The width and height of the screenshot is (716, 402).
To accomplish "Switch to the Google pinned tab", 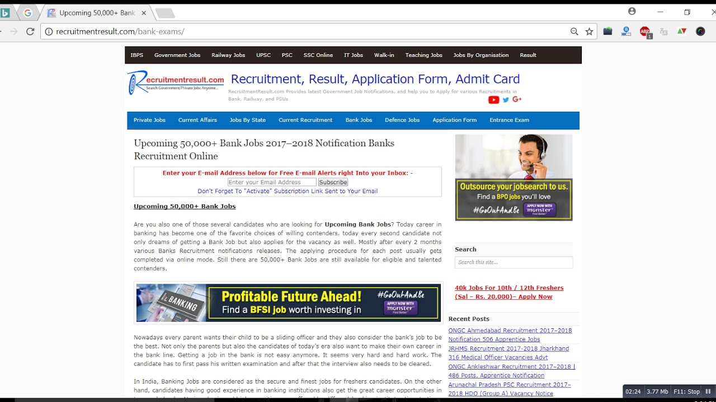I will [x=27, y=13].
